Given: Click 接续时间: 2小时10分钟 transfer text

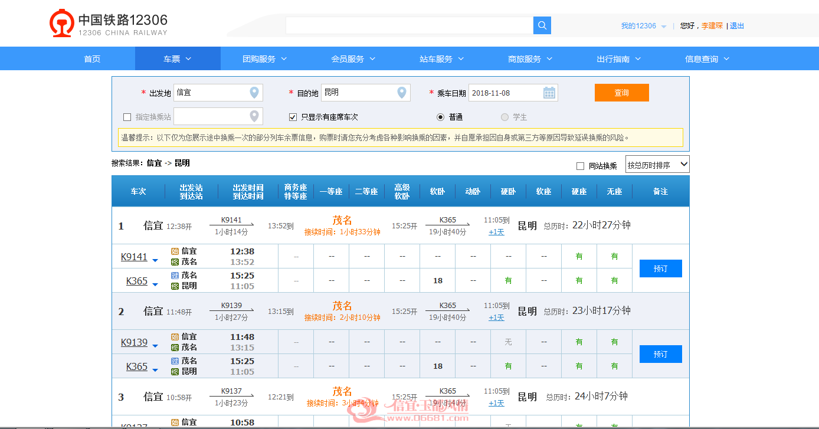Looking at the screenshot, I should (x=342, y=318).
